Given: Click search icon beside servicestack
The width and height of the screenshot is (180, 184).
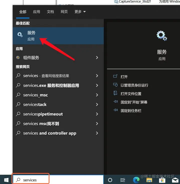Looking at the screenshot, I should click(x=18, y=104).
